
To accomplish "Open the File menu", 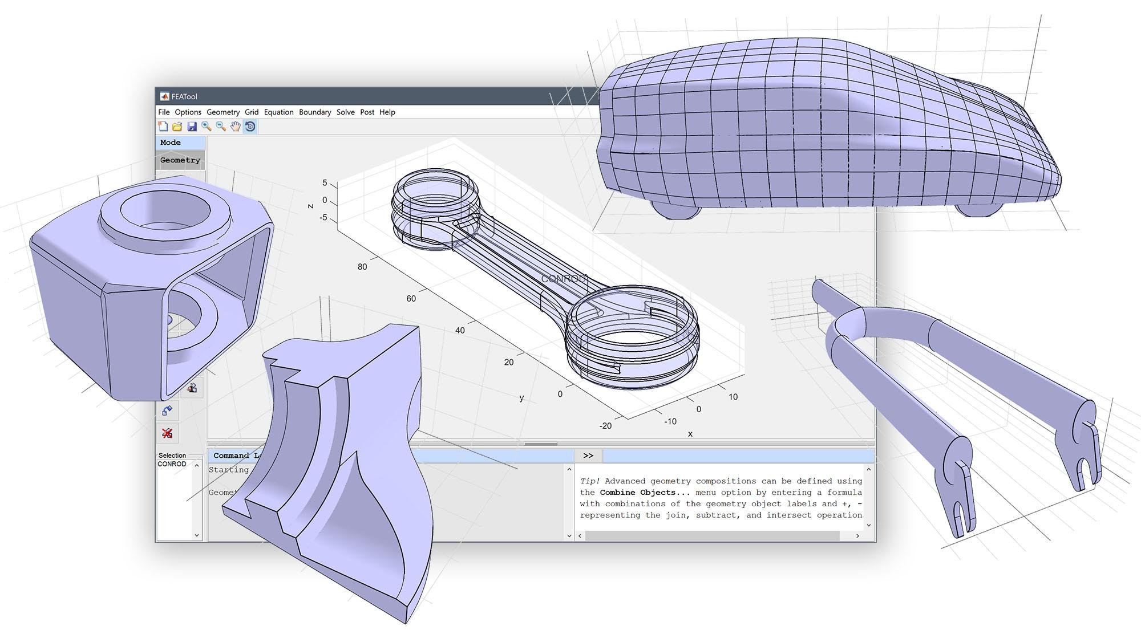I will pos(164,112).
